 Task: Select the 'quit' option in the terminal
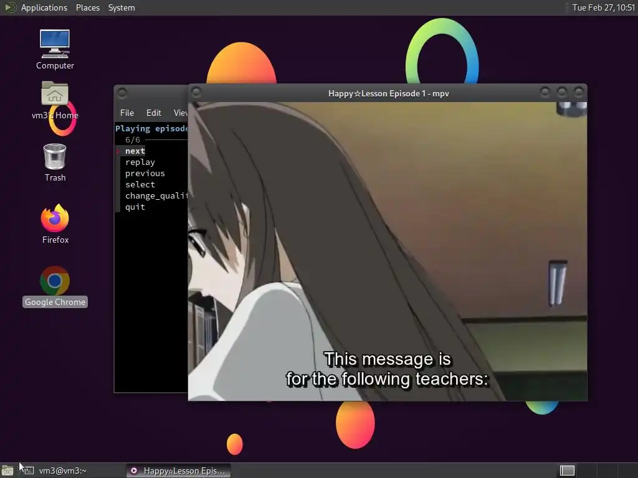[135, 207]
